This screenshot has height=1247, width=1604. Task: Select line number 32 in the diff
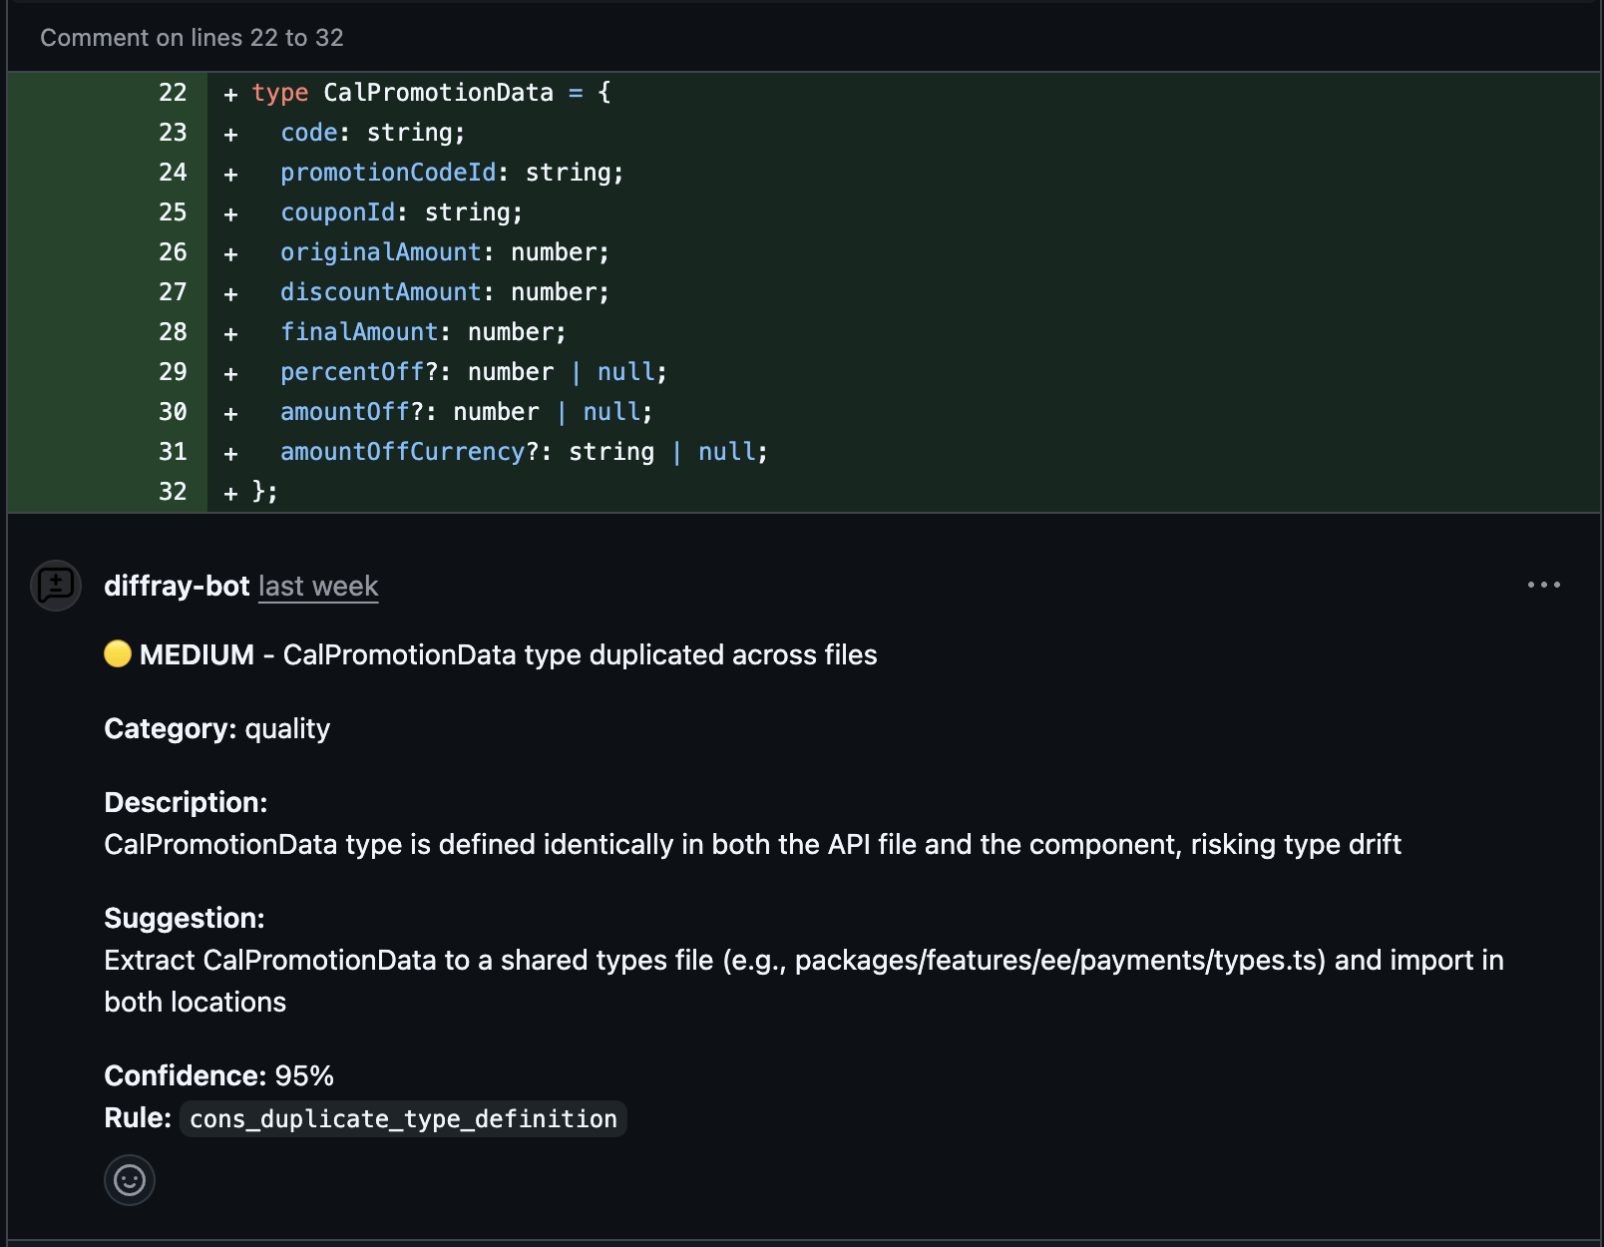[173, 491]
